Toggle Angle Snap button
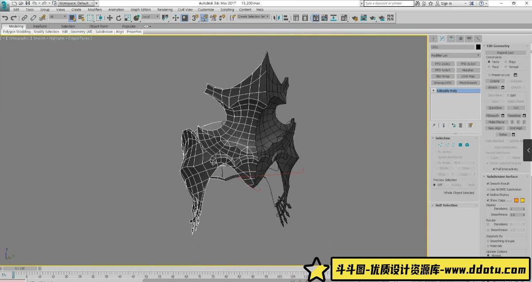 [204, 18]
